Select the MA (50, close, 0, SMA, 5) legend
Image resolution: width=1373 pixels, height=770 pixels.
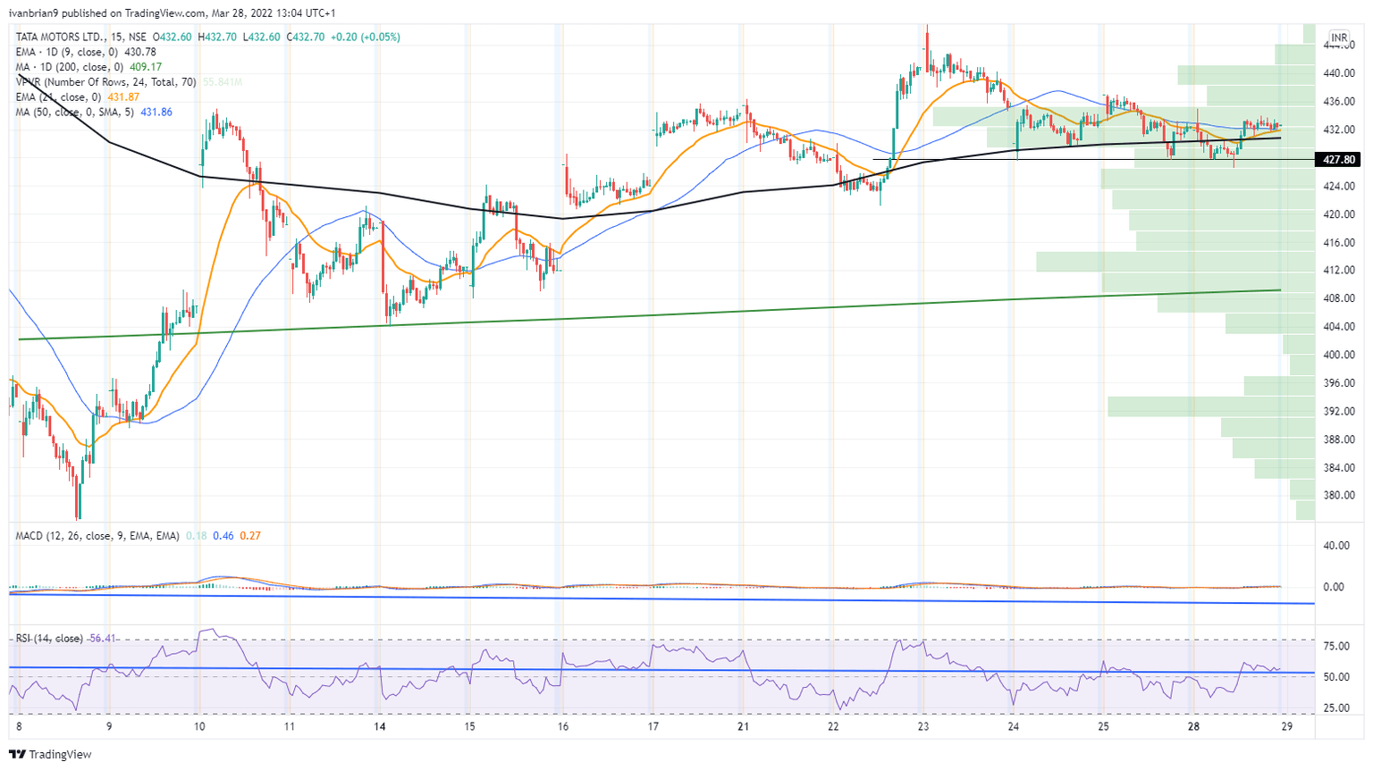(94, 113)
